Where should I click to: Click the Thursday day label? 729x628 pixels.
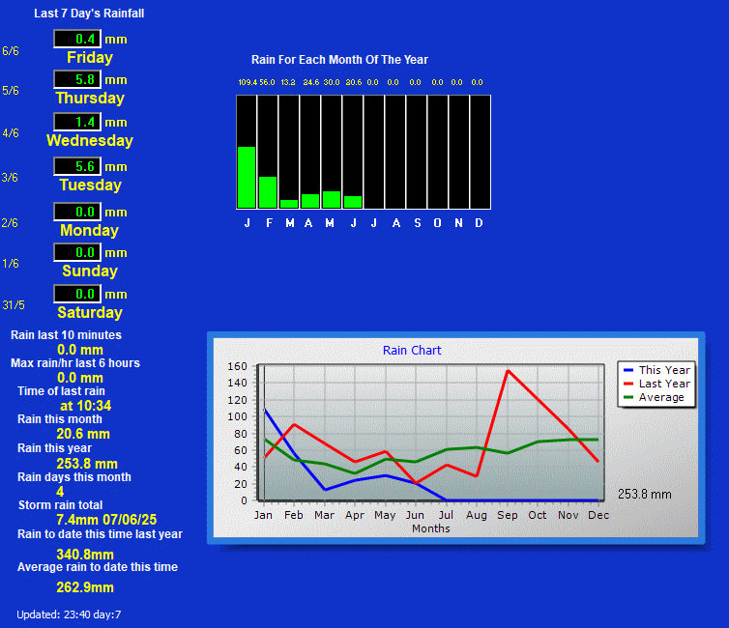pyautogui.click(x=90, y=98)
